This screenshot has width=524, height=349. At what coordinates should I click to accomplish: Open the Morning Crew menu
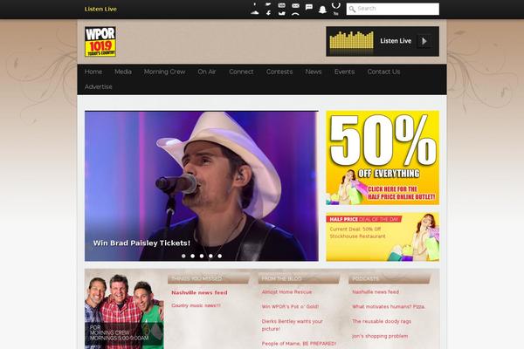164,72
